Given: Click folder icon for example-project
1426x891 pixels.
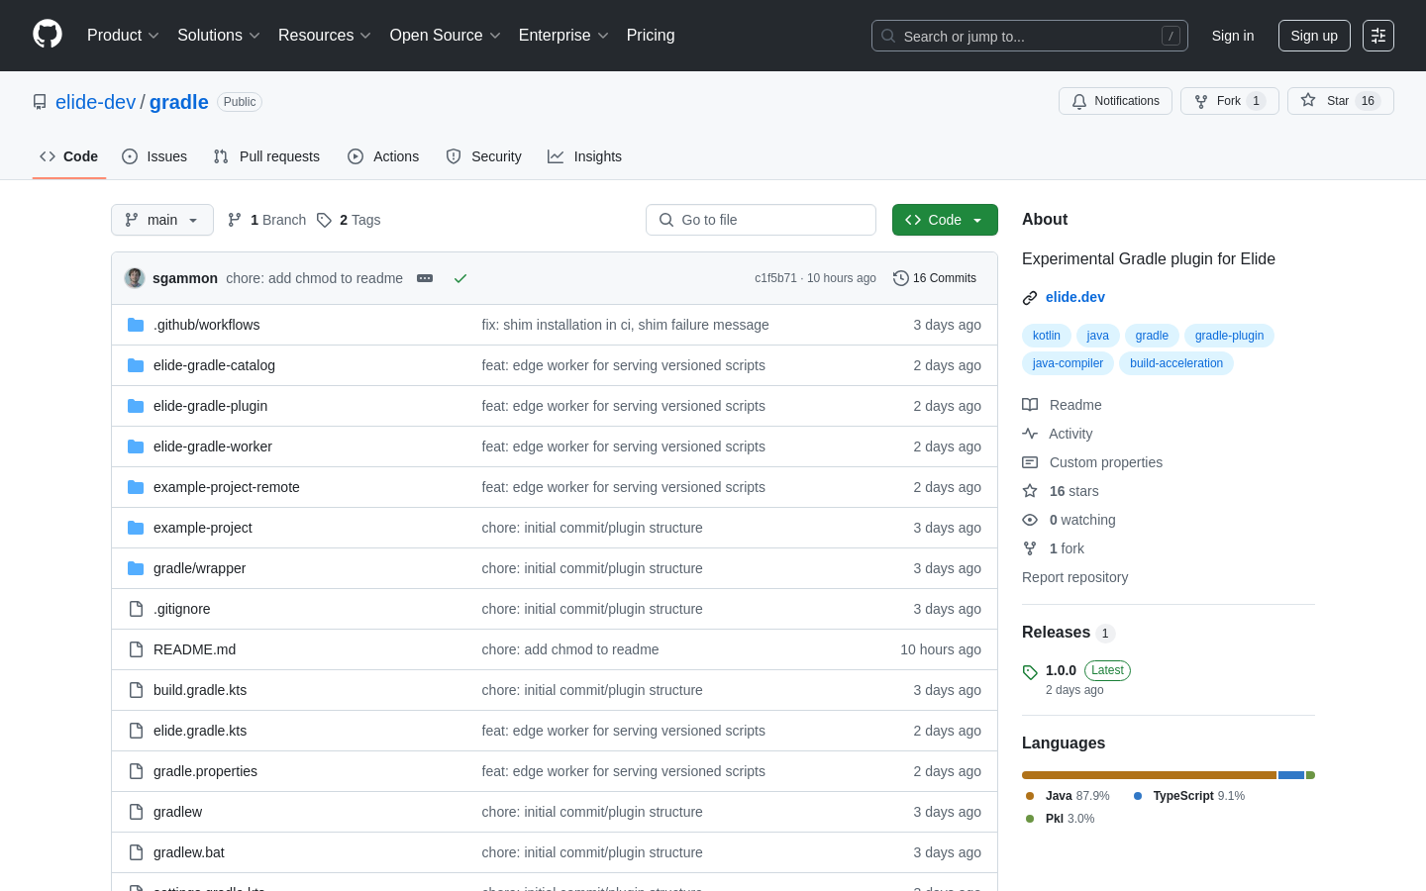Looking at the screenshot, I should tap(136, 528).
